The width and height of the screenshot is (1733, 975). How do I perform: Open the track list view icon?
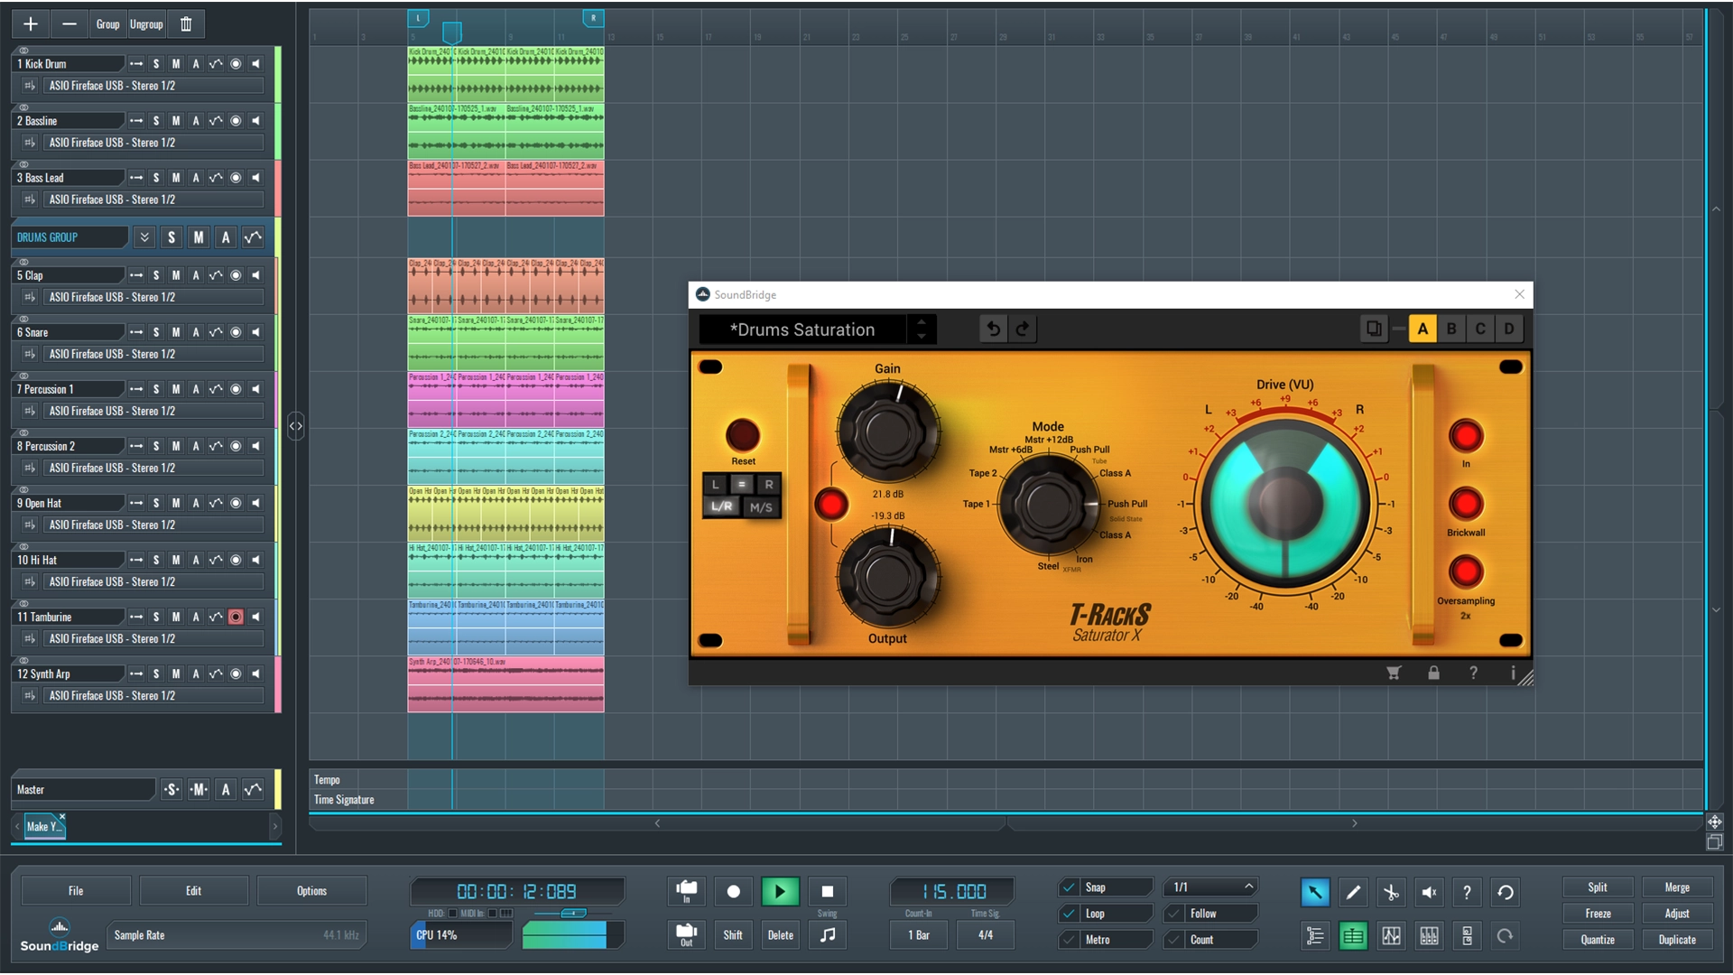1315,936
